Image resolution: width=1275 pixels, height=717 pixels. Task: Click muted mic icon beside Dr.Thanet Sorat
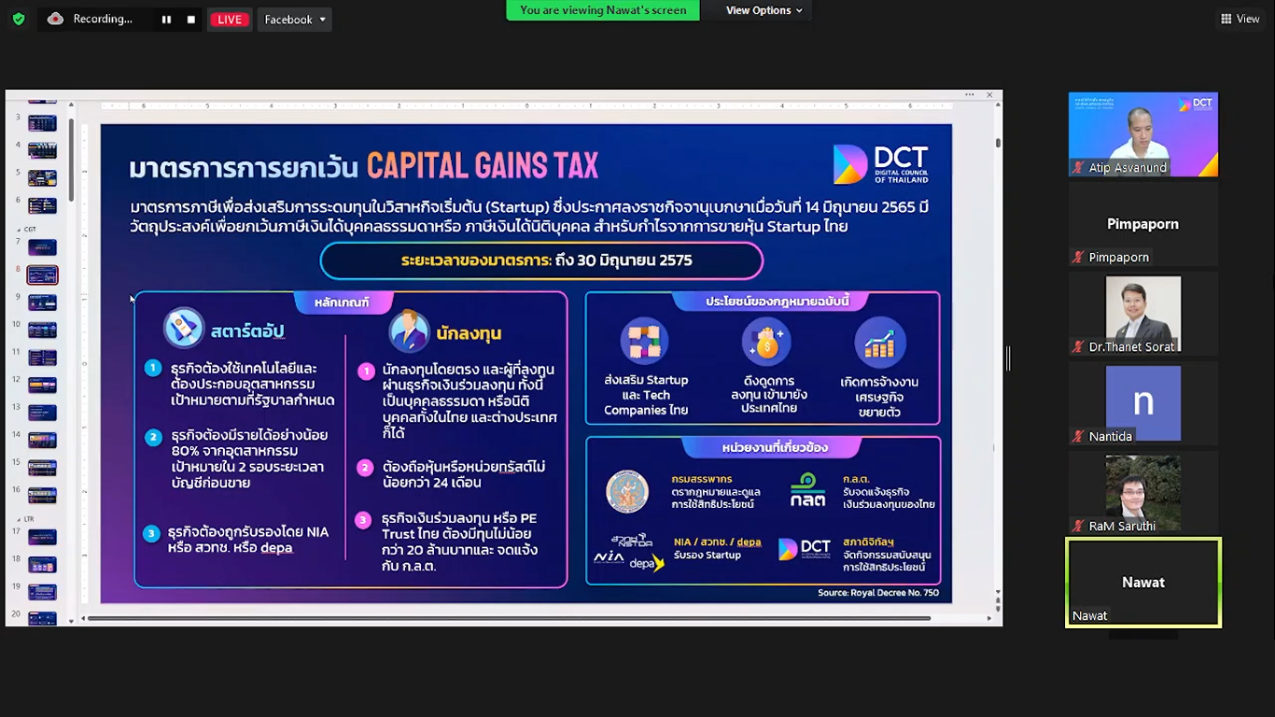pyautogui.click(x=1078, y=347)
